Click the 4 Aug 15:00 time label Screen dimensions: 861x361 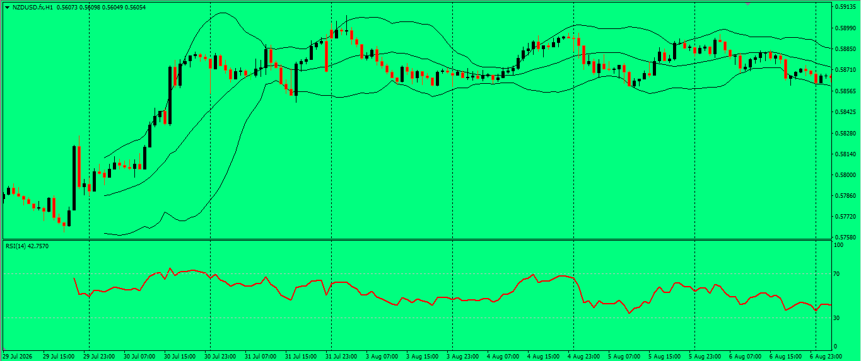542,356
